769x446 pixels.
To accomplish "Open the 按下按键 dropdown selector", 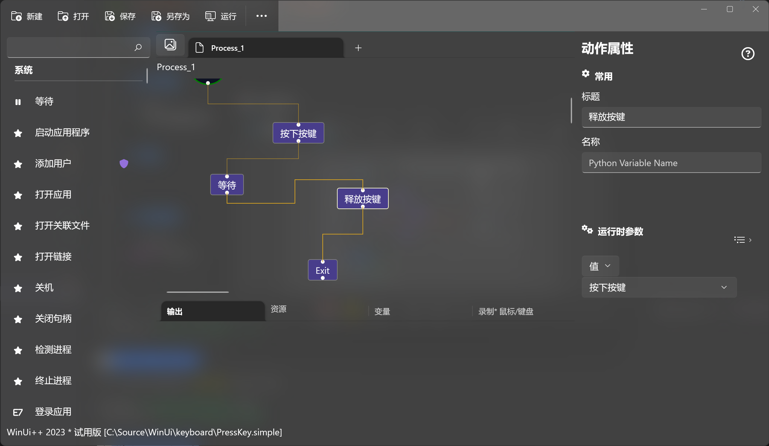I will 658,287.
